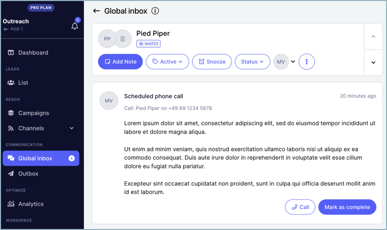Click the Outreach workspace name

pyautogui.click(x=16, y=21)
